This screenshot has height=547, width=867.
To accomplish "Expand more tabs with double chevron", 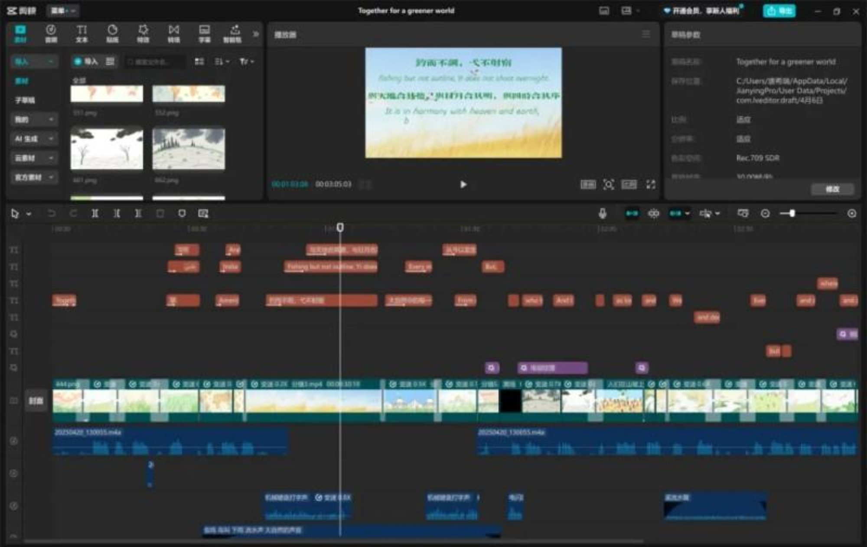I will click(x=256, y=33).
